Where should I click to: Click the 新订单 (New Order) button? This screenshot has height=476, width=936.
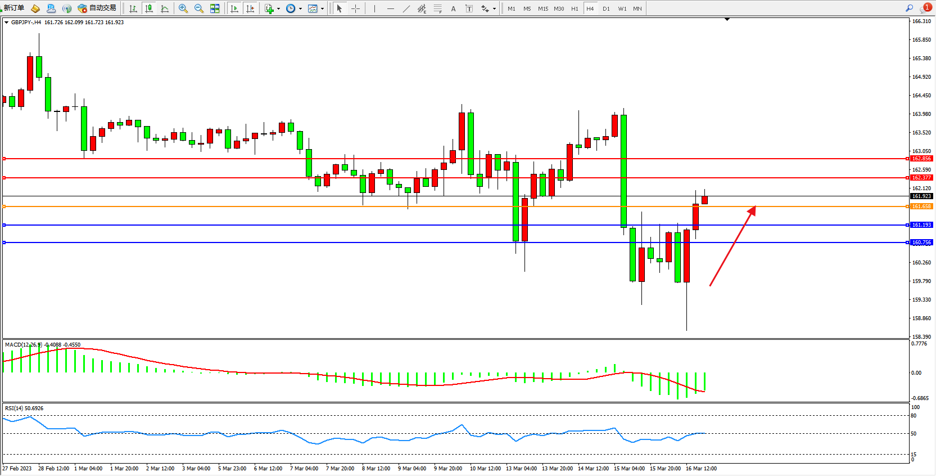click(x=13, y=8)
